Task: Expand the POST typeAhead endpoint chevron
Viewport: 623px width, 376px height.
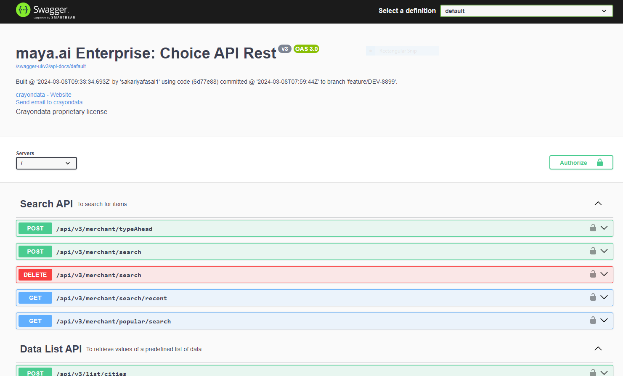Action: (604, 228)
